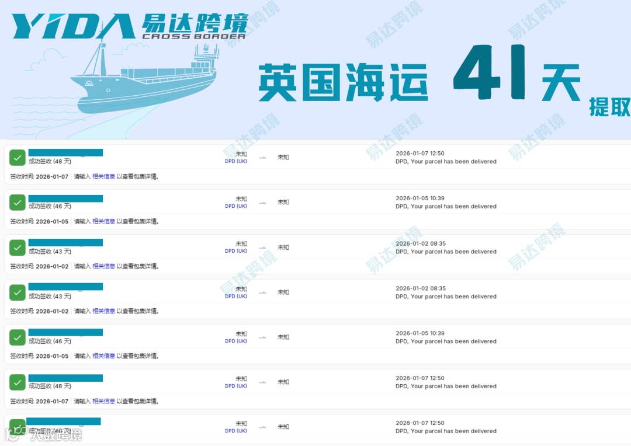Click the route arrow icon in the second row
631x446 pixels.
[262, 203]
